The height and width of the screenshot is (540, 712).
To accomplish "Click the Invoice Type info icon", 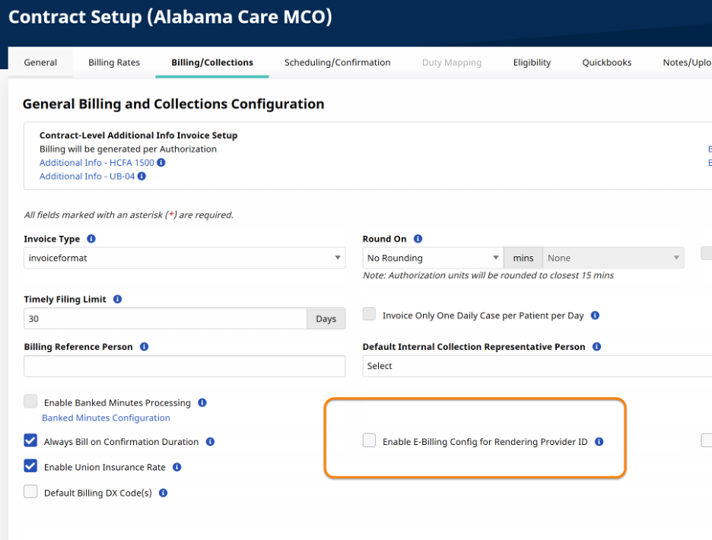I will (91, 239).
